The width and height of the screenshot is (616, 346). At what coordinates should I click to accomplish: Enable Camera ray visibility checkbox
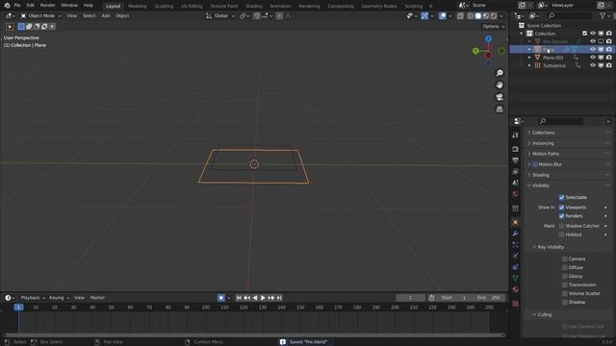[565, 259]
